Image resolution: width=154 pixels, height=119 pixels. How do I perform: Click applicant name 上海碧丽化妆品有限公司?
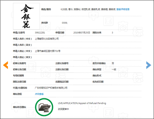pyautogui.click(x=47, y=39)
